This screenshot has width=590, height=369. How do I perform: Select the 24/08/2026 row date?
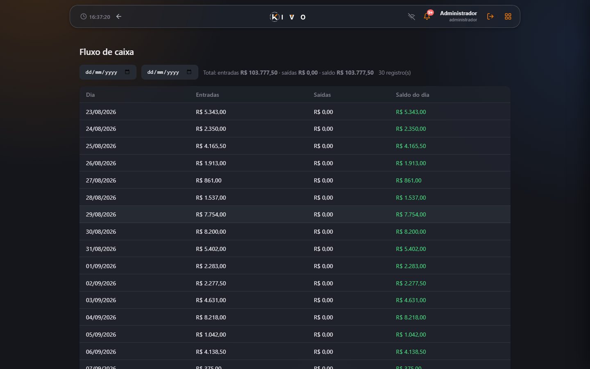(x=101, y=129)
